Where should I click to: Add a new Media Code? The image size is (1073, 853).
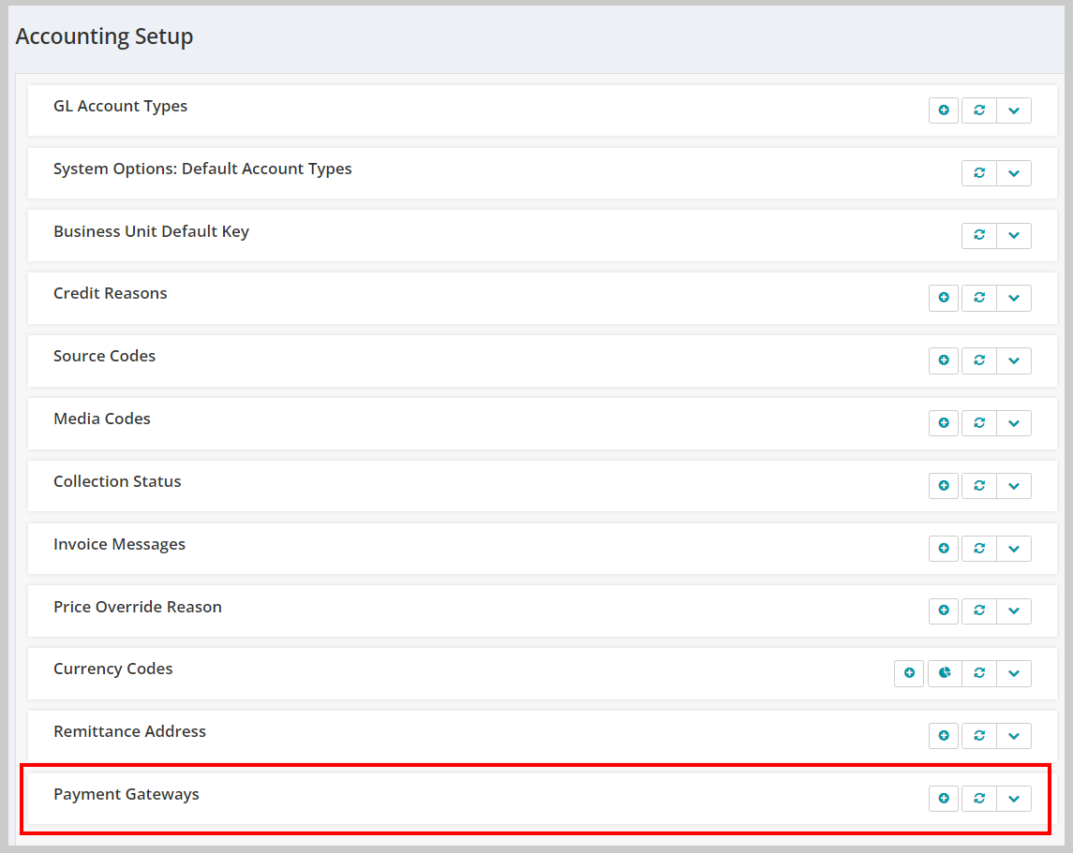coord(943,423)
